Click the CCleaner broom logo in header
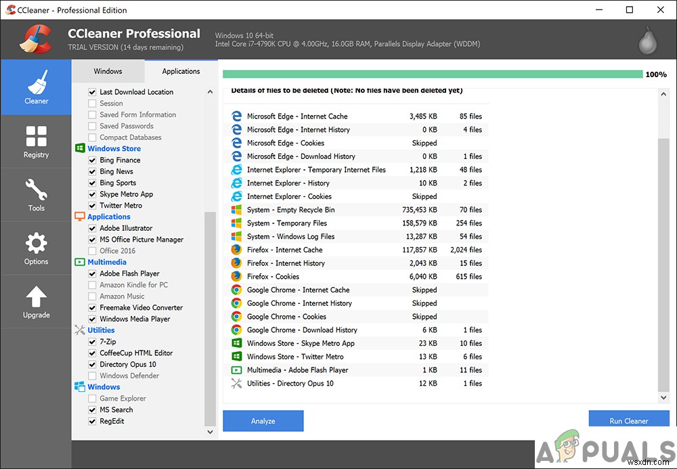 pos(36,39)
